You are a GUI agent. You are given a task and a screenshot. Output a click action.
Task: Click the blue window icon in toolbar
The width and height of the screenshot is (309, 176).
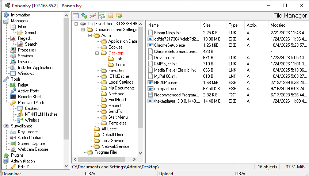76,16
